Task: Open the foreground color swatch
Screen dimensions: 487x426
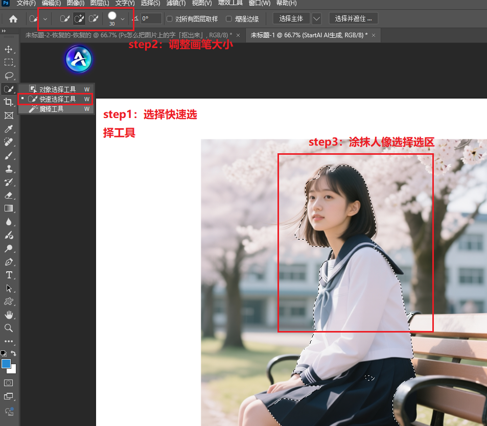Action: pyautogui.click(x=7, y=364)
